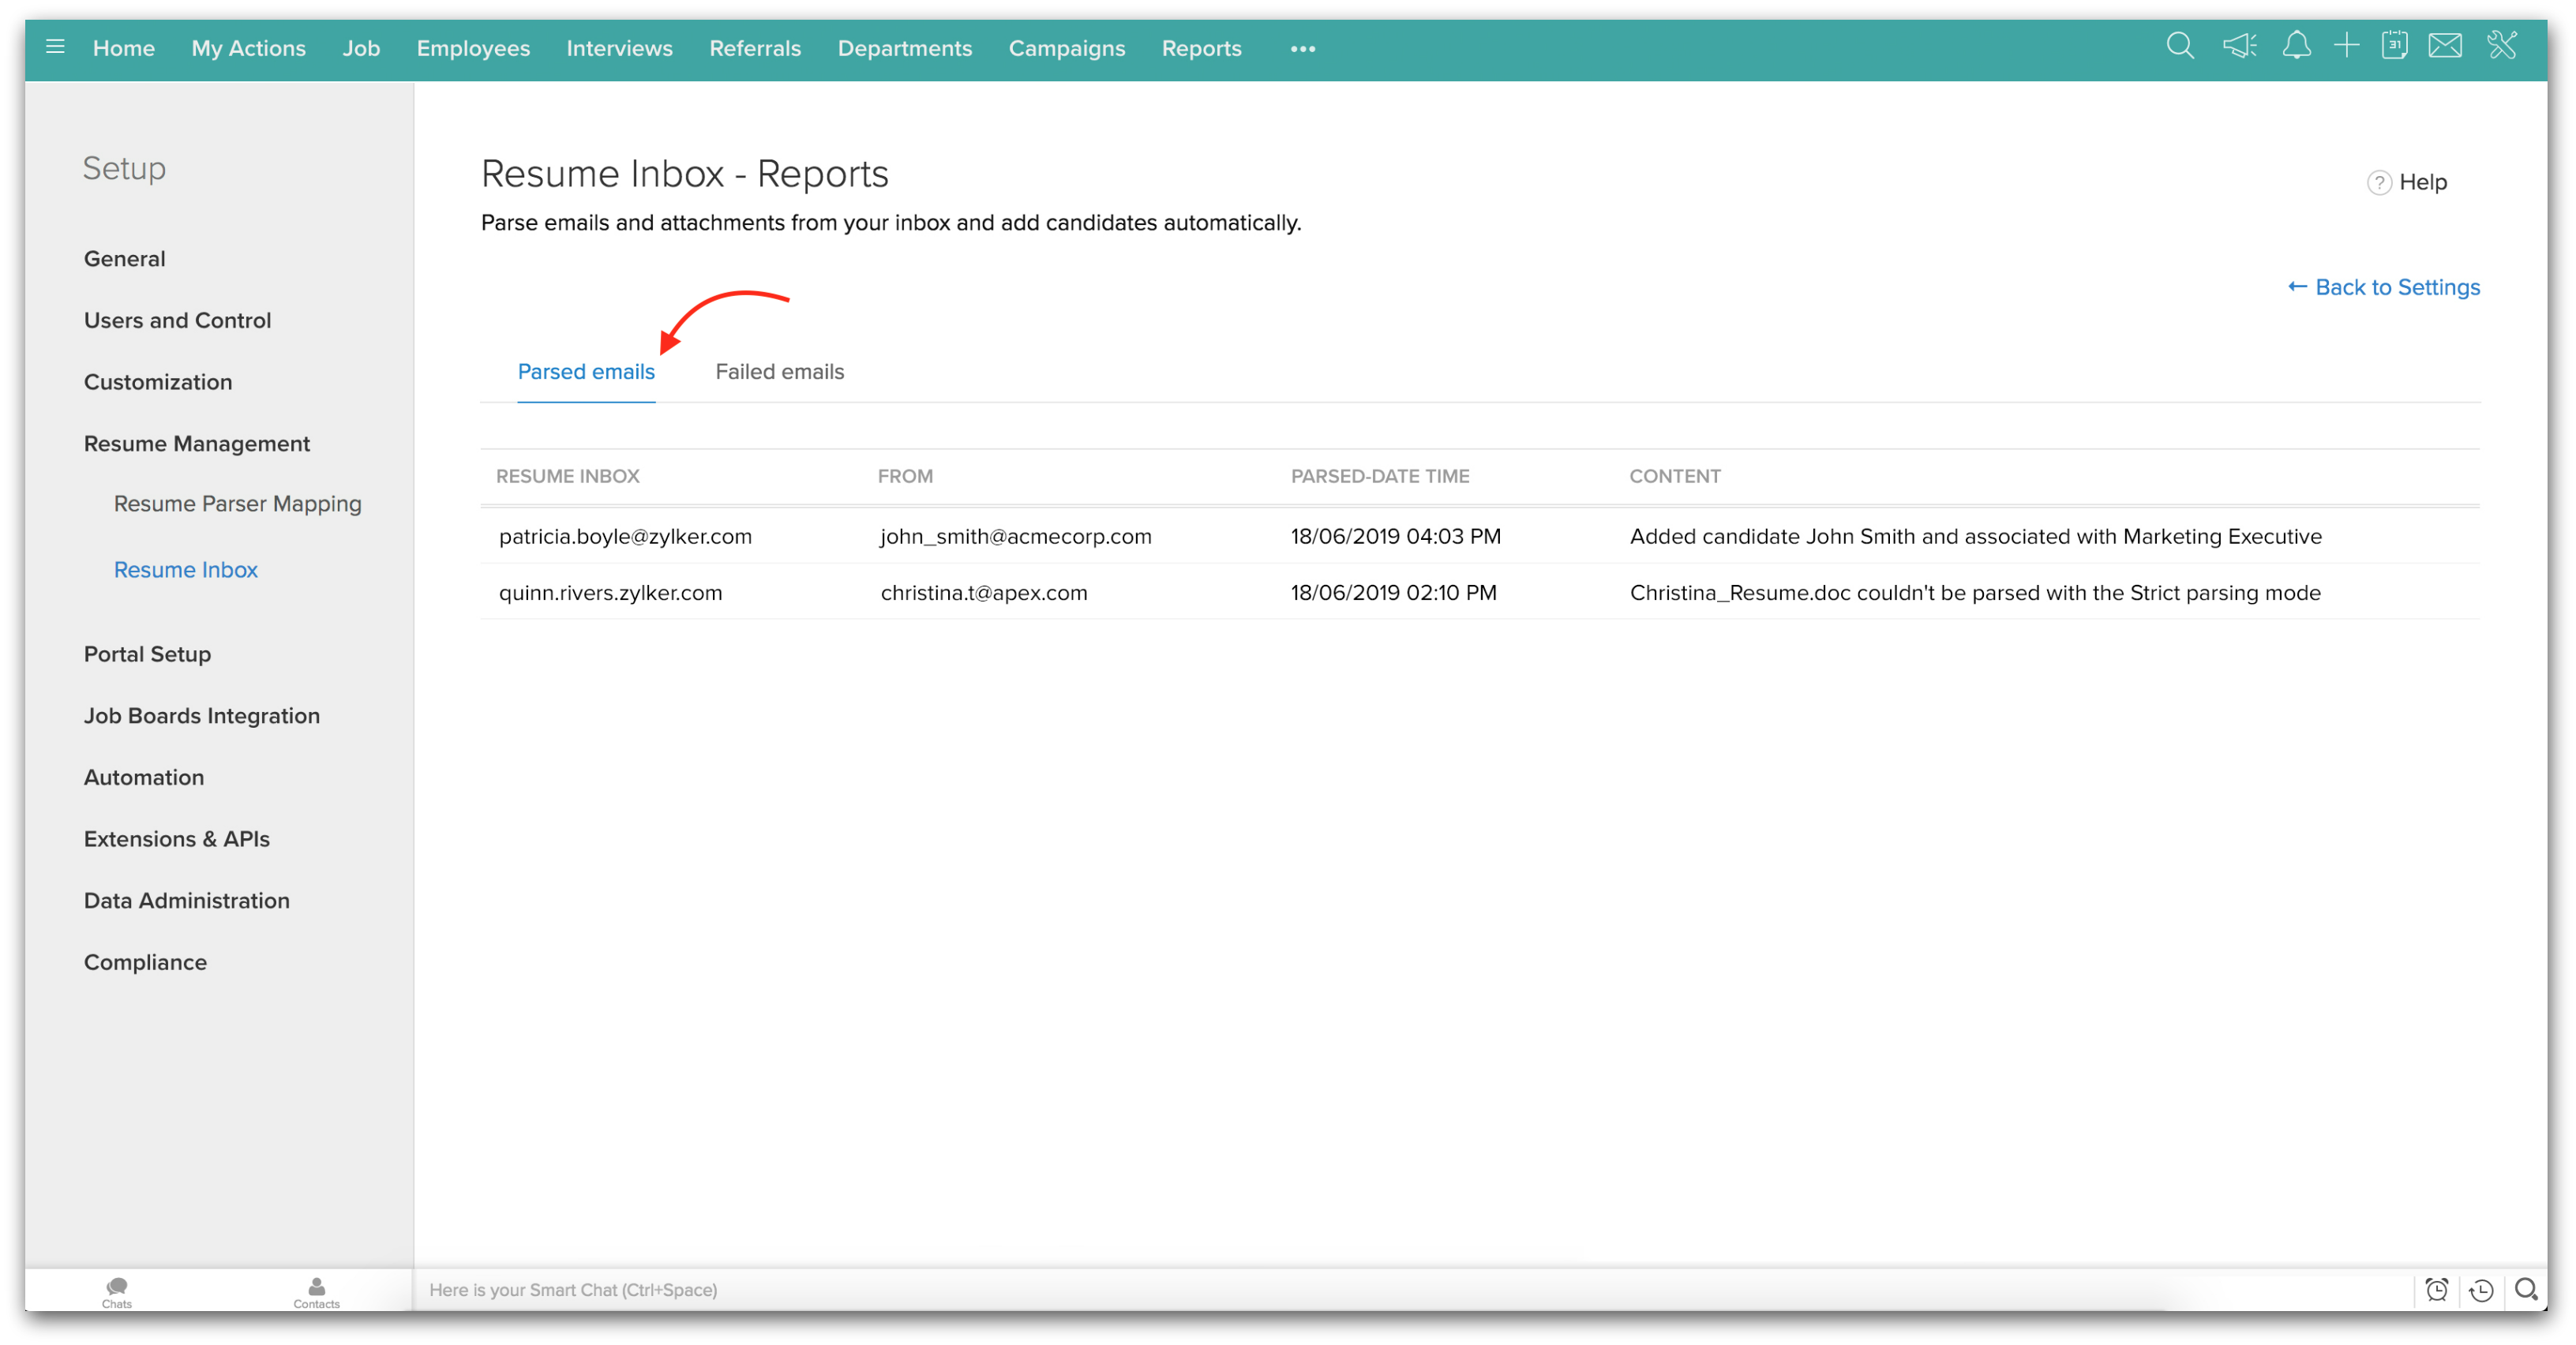Open the announcements megaphone icon
This screenshot has height=1345, width=2576.
pos(2239,46)
